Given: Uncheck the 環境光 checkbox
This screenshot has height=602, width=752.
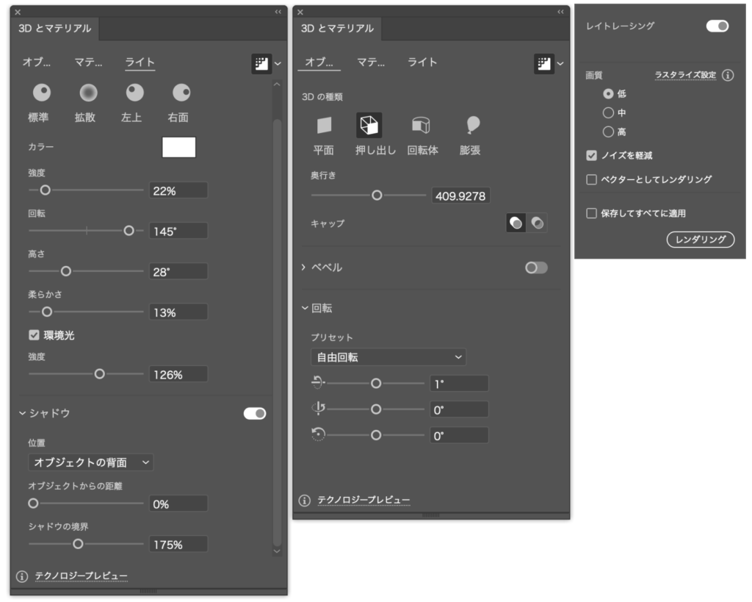Looking at the screenshot, I should (x=34, y=335).
